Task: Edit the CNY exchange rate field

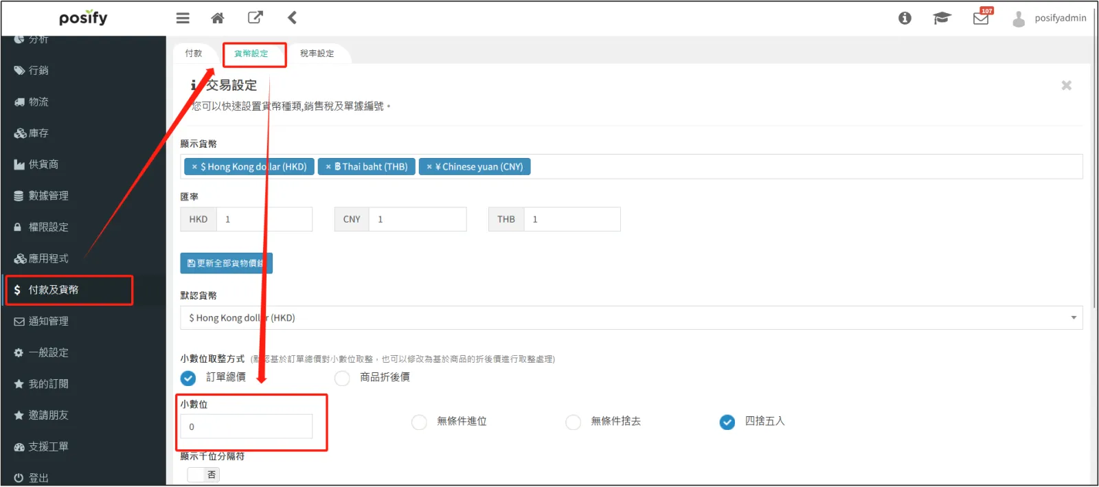Action: tap(418, 219)
